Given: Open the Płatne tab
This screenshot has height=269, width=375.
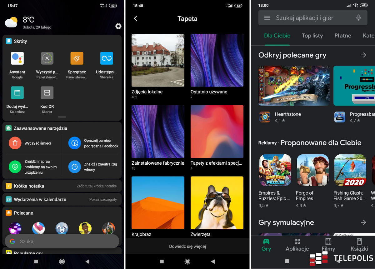Looking at the screenshot, I should pos(343,36).
